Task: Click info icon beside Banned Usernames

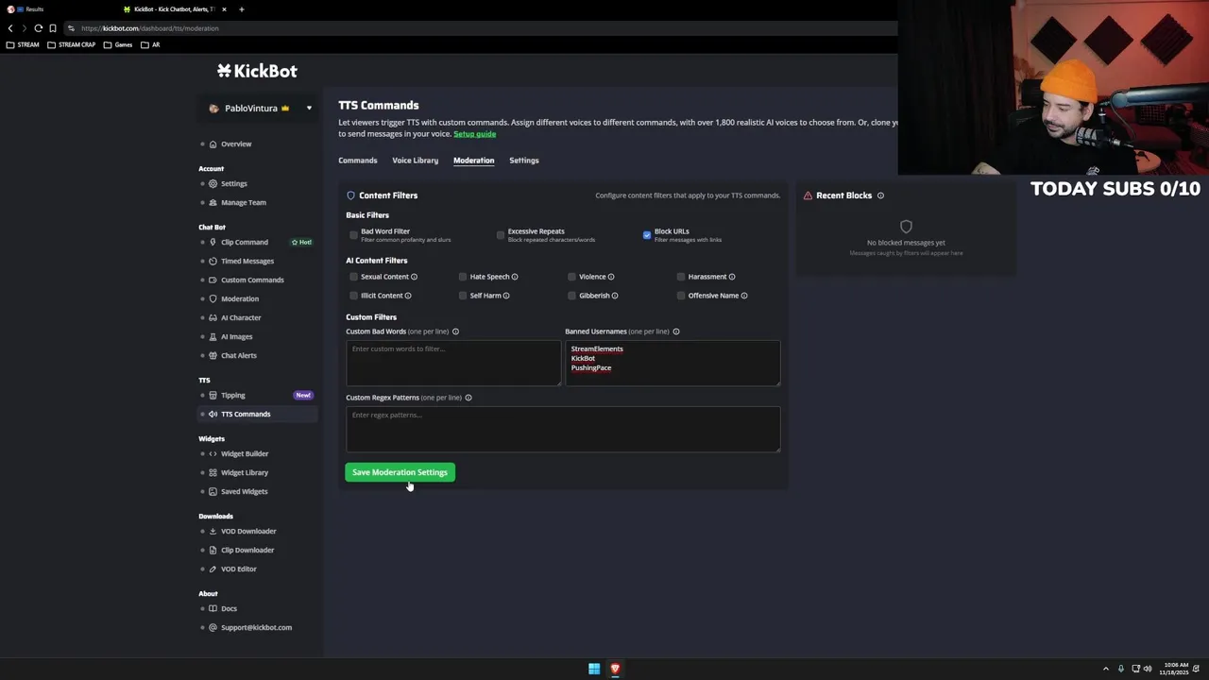Action: pyautogui.click(x=675, y=331)
